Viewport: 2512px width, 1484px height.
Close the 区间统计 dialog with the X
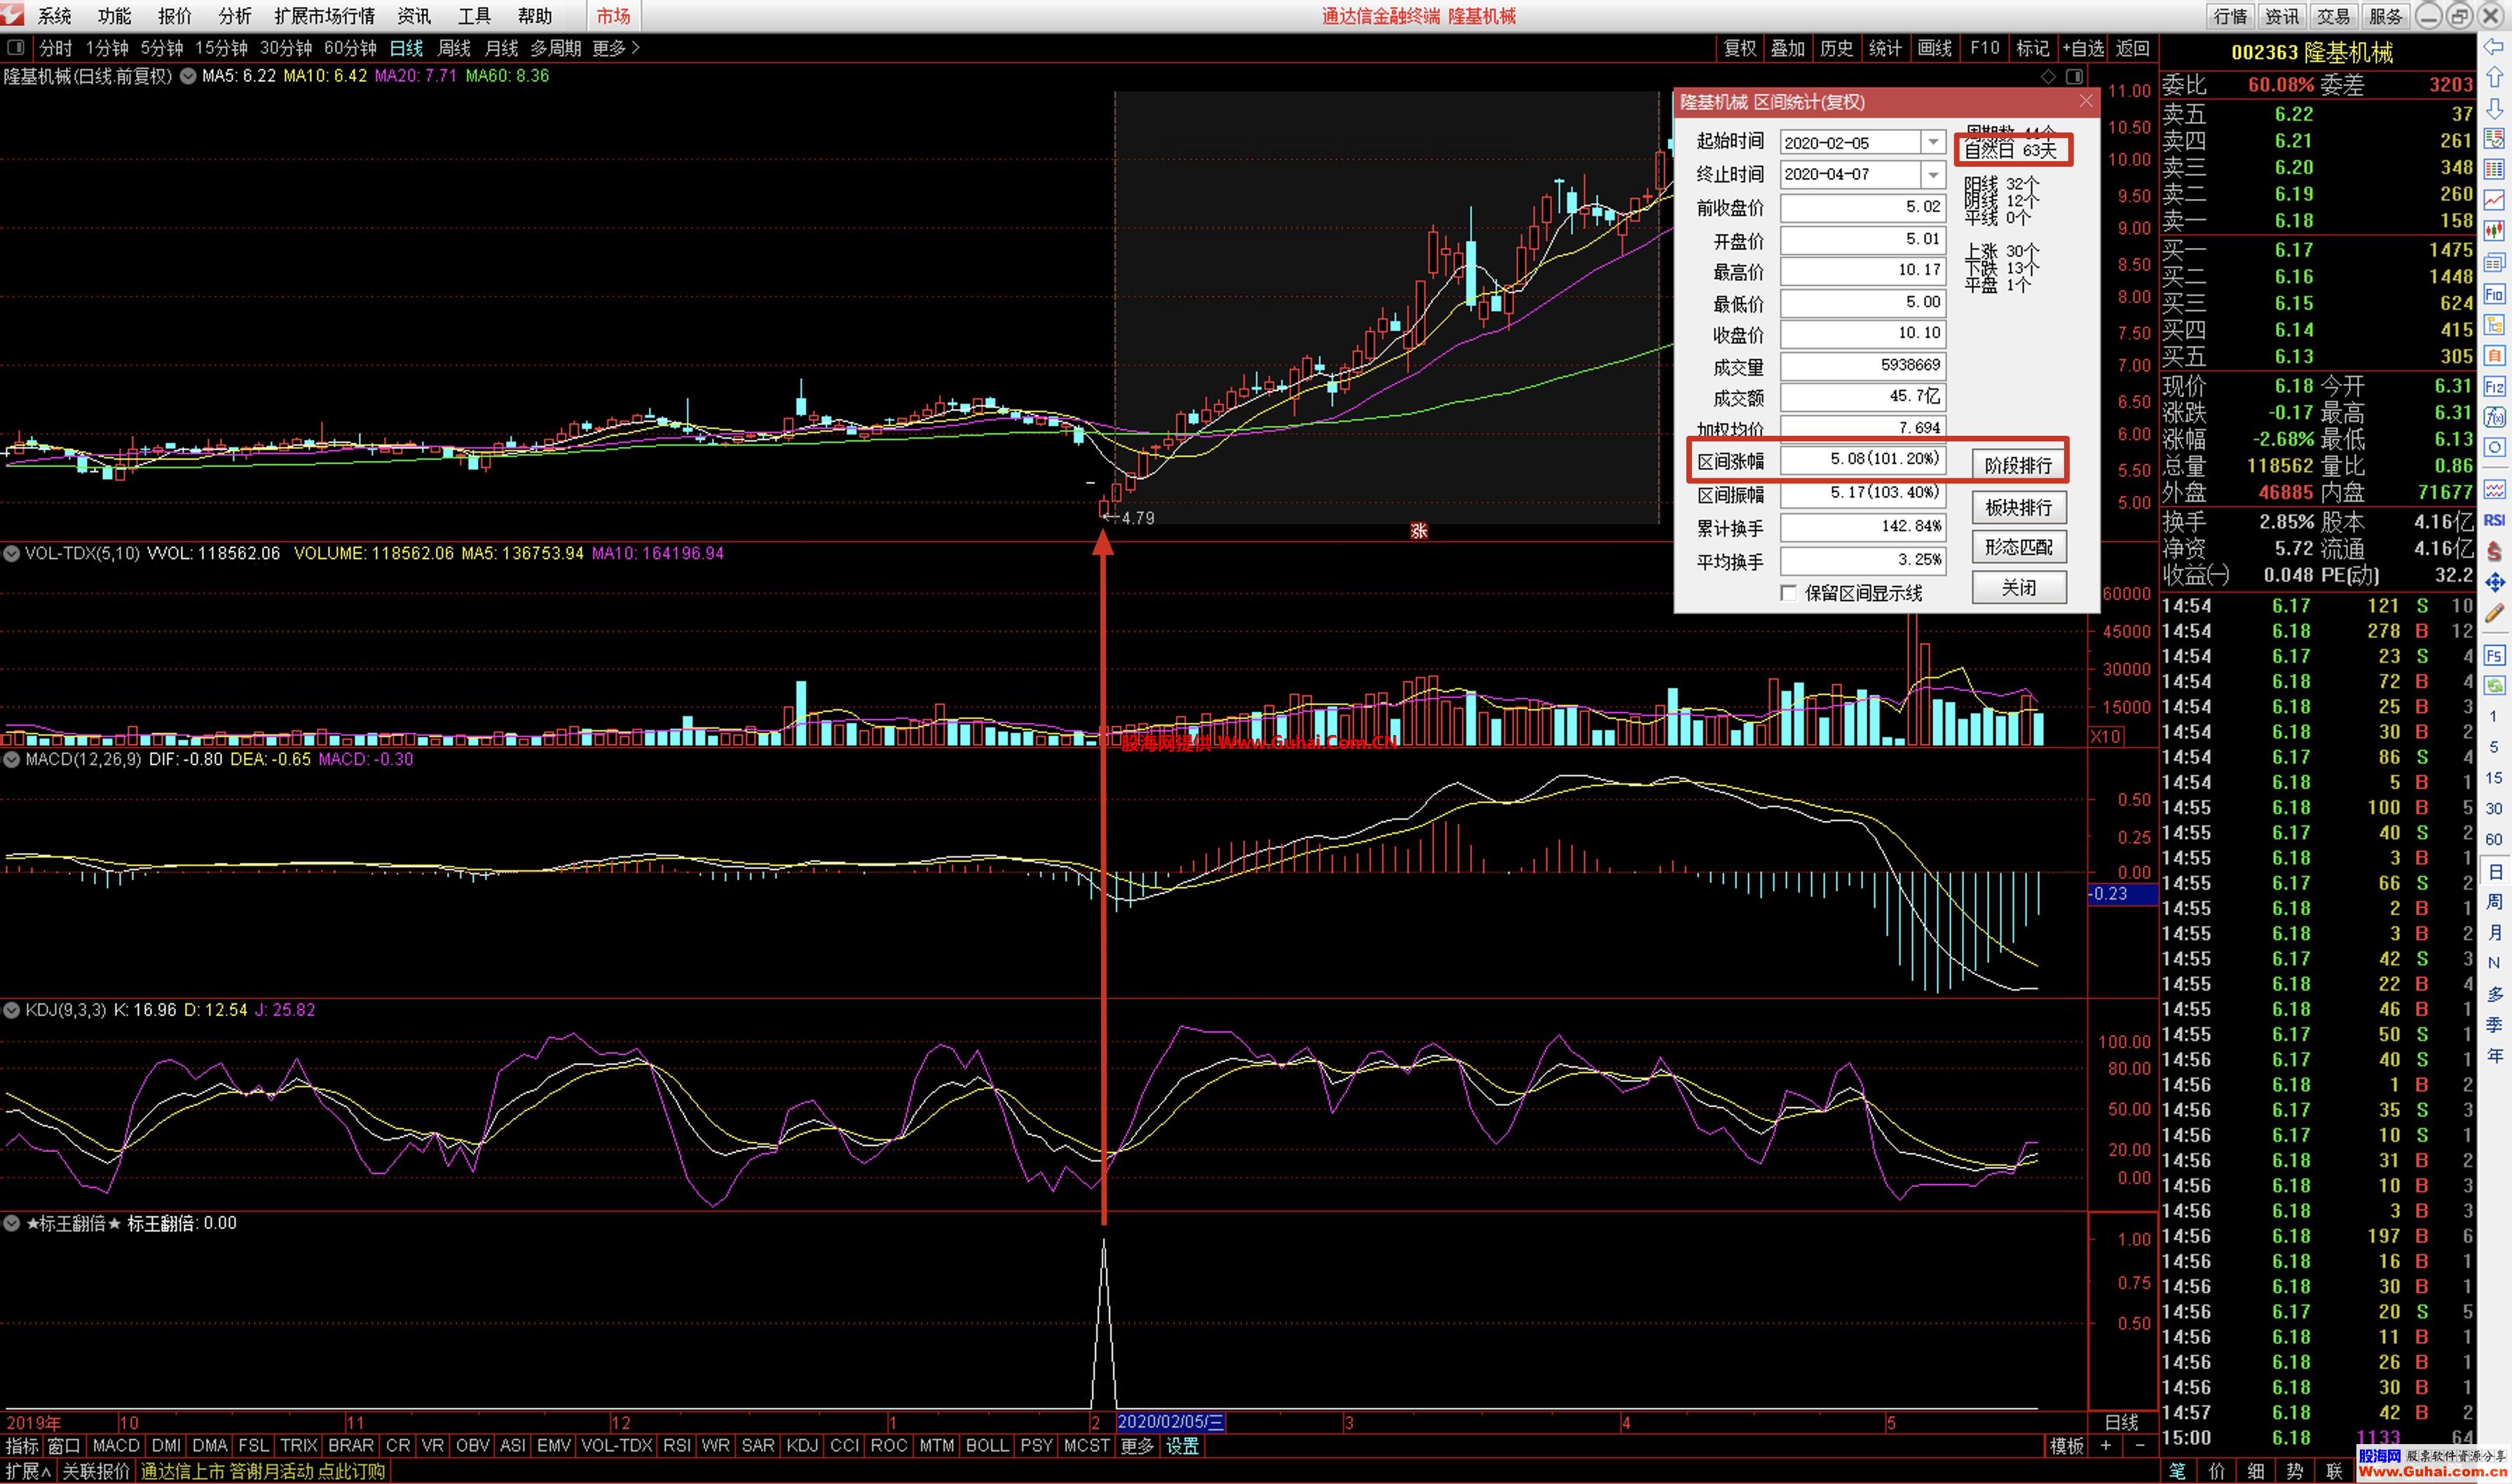pyautogui.click(x=2085, y=101)
